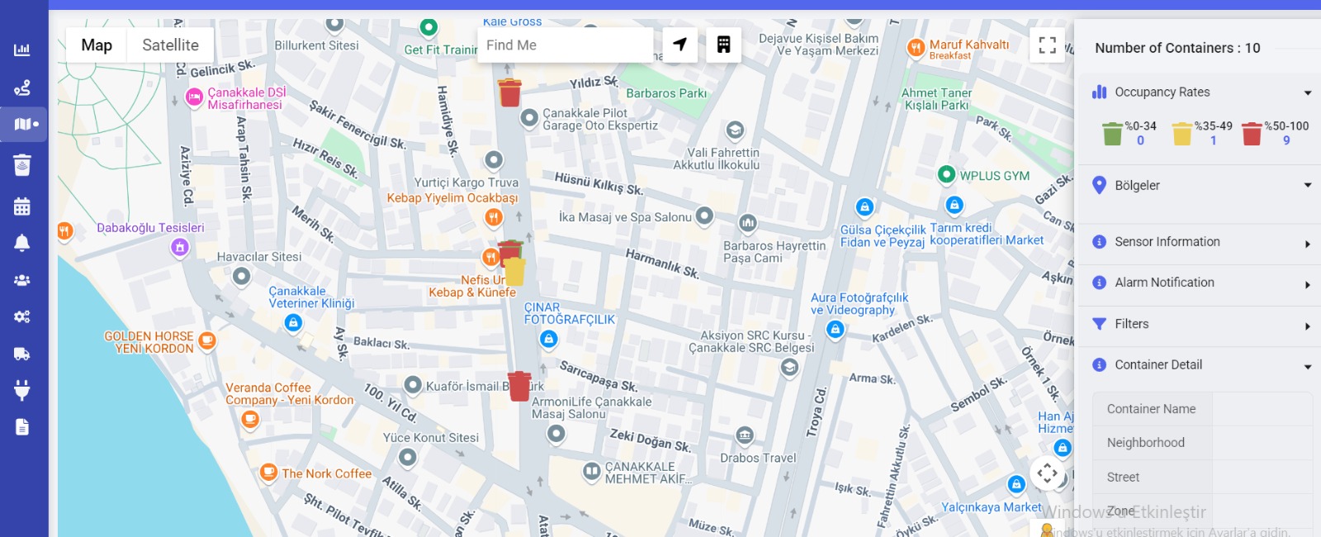1321x537 pixels.
Task: Click the "Container Name" row label
Action: pos(1151,409)
